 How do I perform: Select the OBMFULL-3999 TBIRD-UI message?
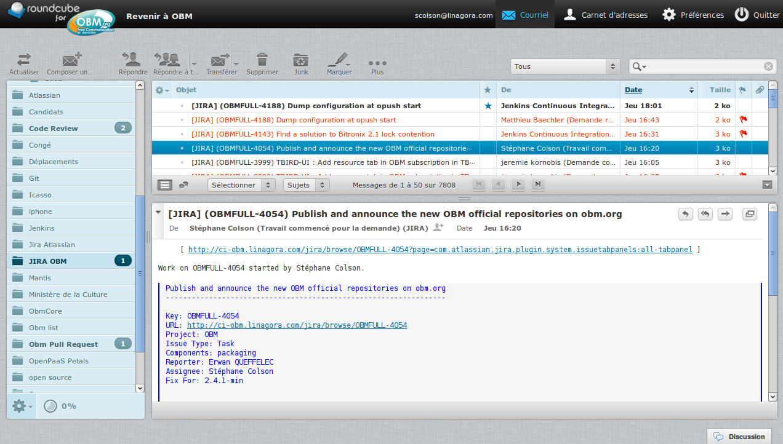pyautogui.click(x=460, y=162)
